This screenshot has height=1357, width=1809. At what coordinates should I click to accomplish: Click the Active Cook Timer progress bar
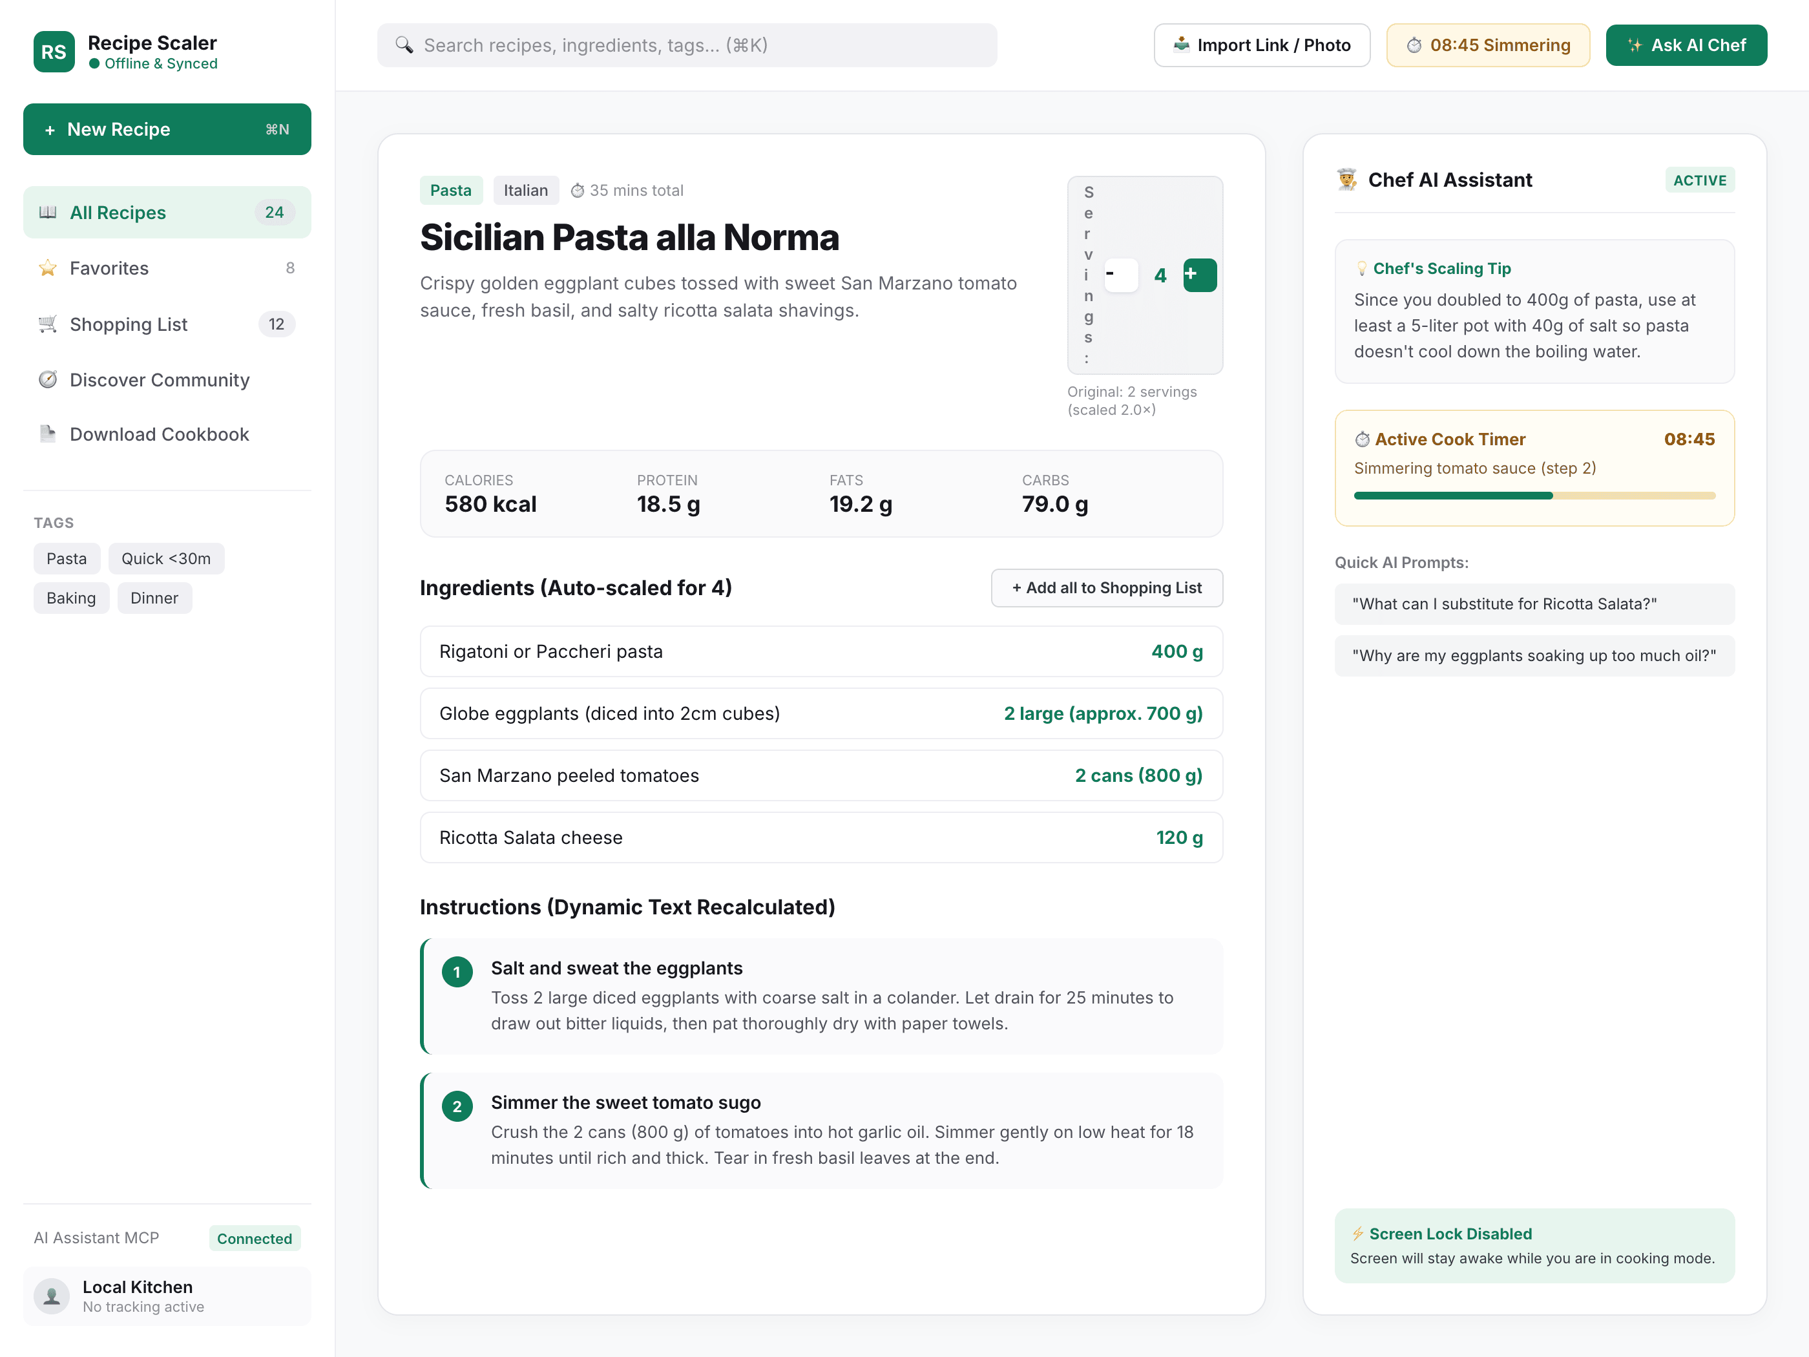point(1534,496)
